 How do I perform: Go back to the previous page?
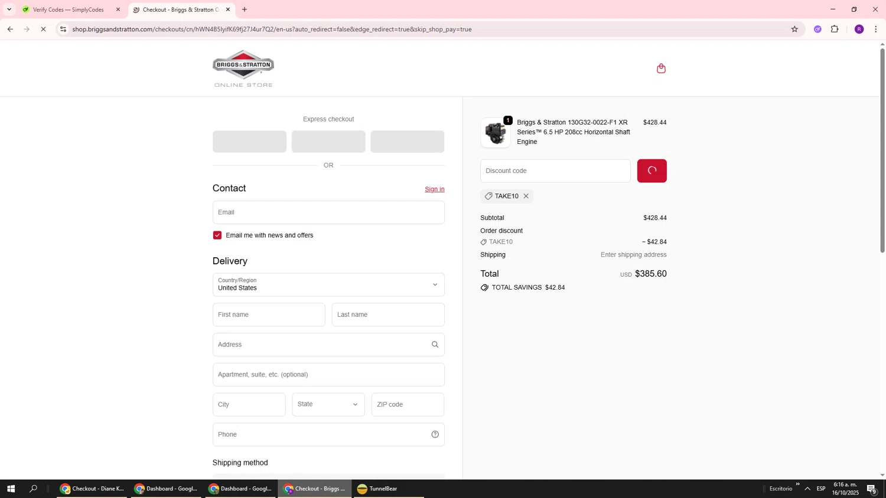(x=10, y=29)
